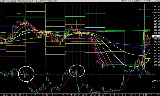
Task: Click date label 28 on the time axis
Action: [99, 95]
